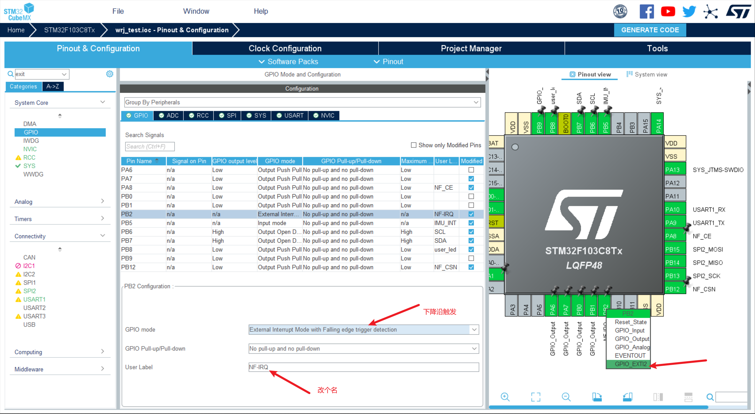
Task: Zoom in on the pinout view
Action: [x=505, y=397]
